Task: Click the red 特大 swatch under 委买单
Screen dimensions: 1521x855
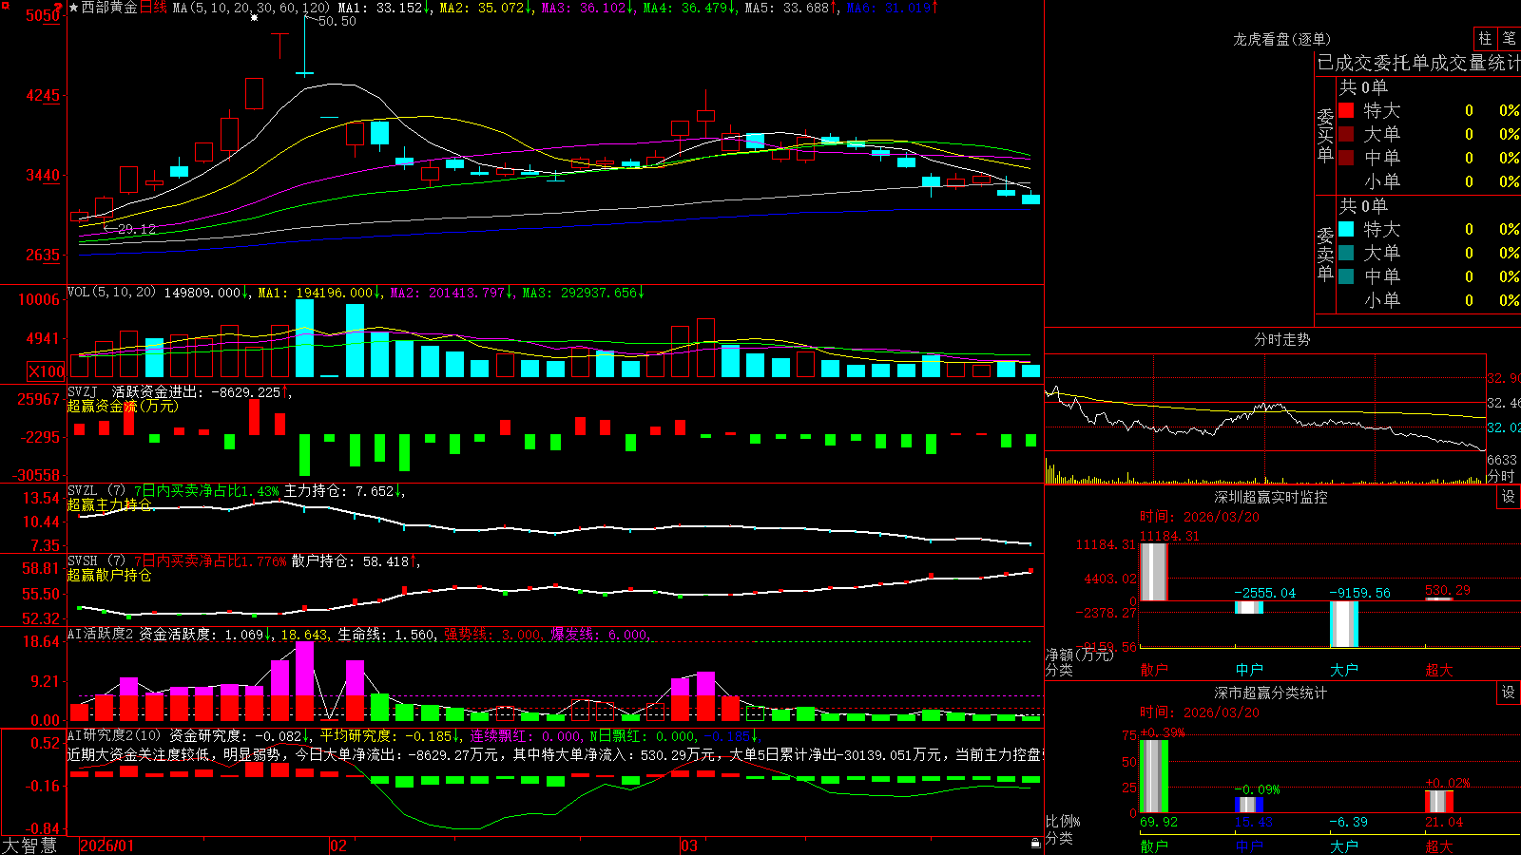Action: click(1346, 110)
